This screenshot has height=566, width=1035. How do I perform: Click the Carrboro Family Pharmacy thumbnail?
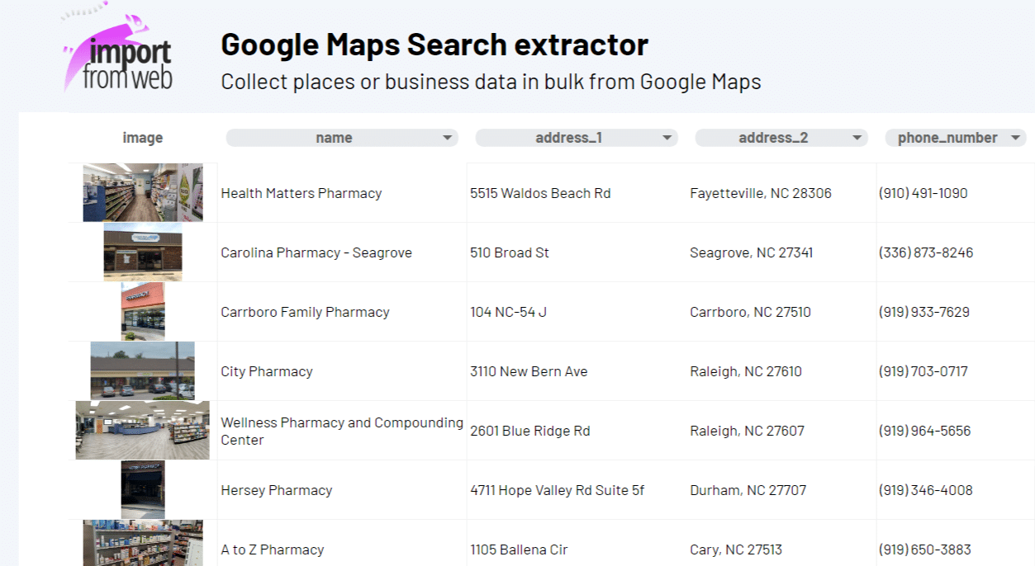pyautogui.click(x=142, y=312)
